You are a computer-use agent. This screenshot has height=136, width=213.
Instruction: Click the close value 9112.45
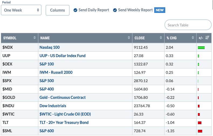[141, 47]
